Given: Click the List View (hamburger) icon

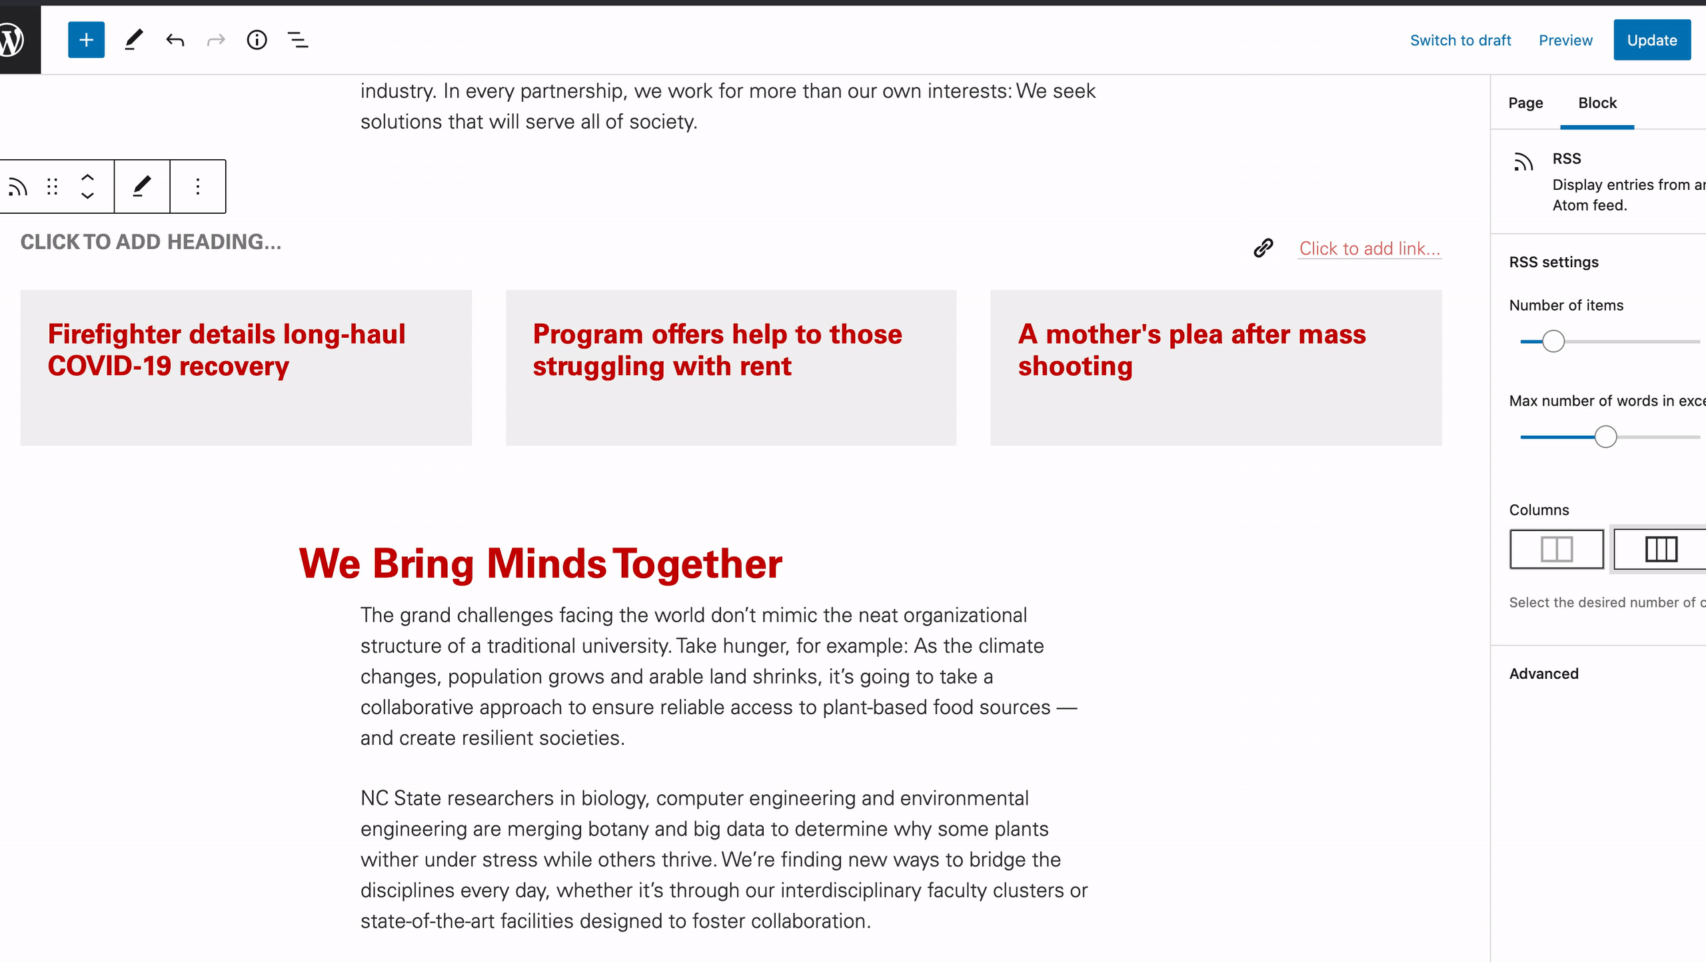Looking at the screenshot, I should [x=299, y=40].
